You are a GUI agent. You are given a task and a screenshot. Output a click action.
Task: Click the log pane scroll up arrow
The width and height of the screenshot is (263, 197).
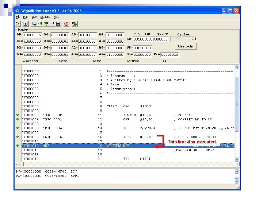click(237, 171)
